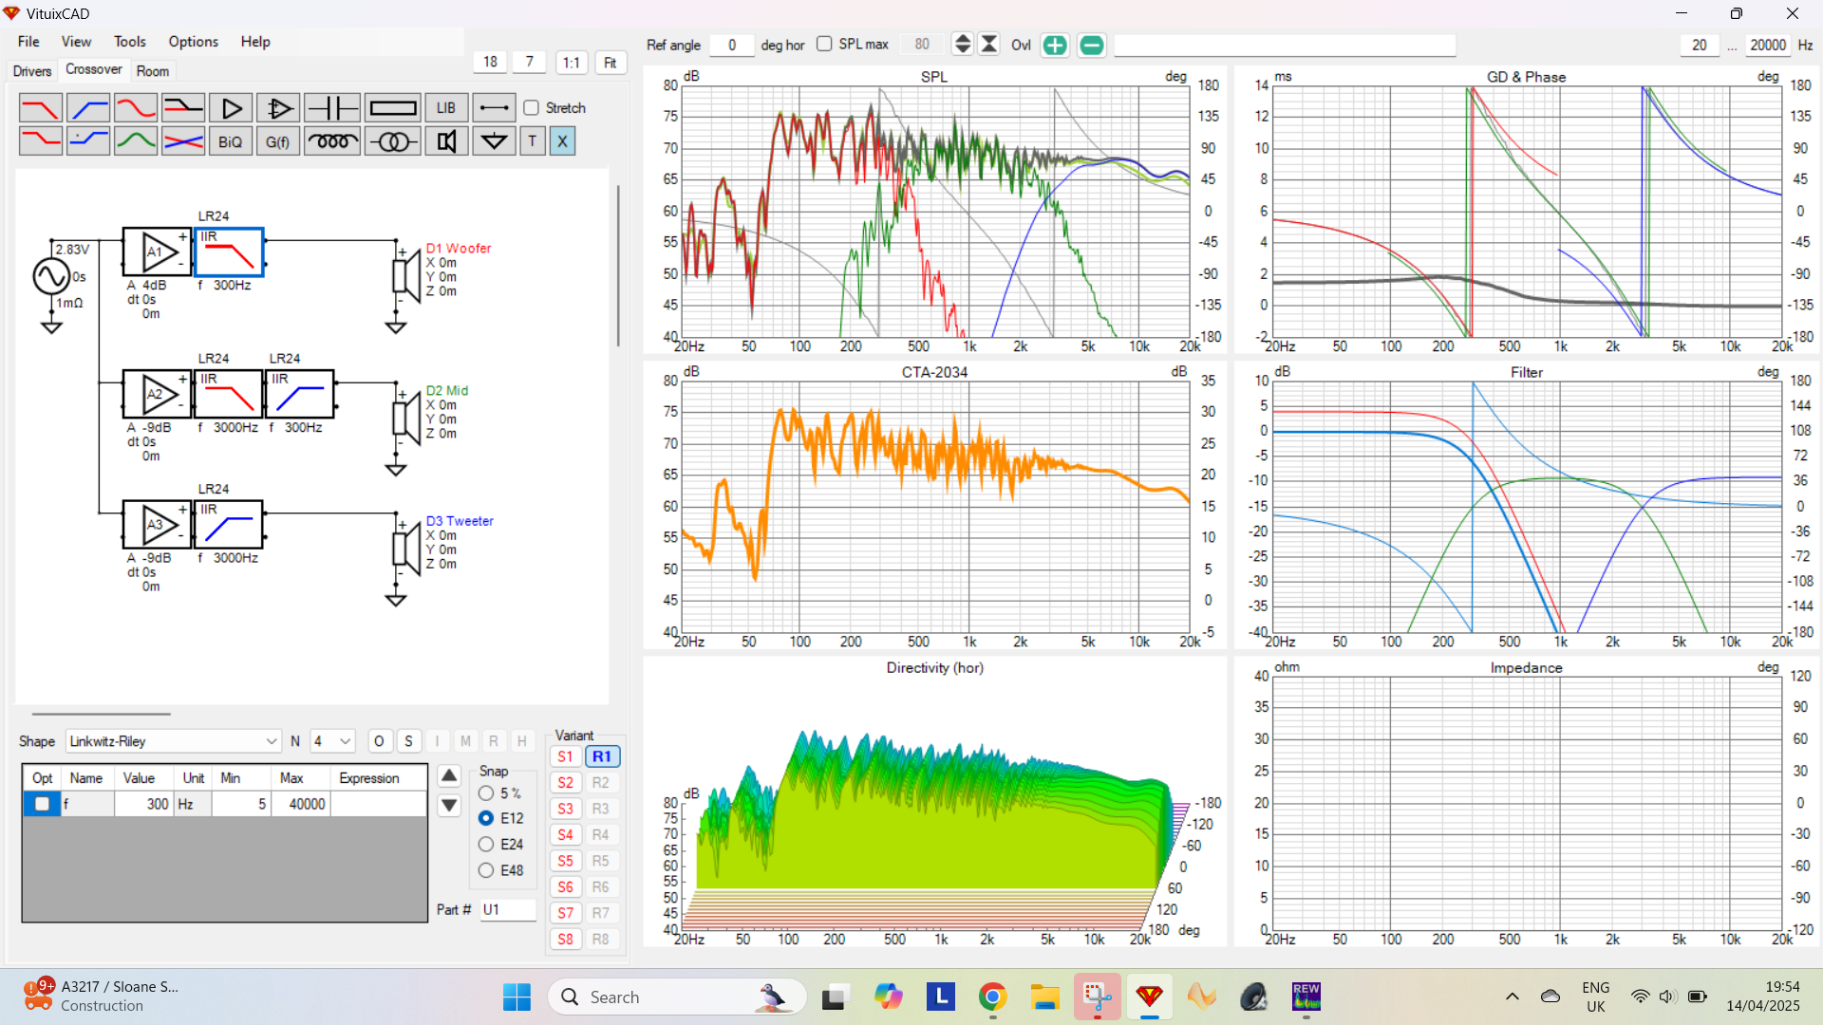Click the green plus overlay button
Image resolution: width=1823 pixels, height=1025 pixels.
pos(1055,45)
